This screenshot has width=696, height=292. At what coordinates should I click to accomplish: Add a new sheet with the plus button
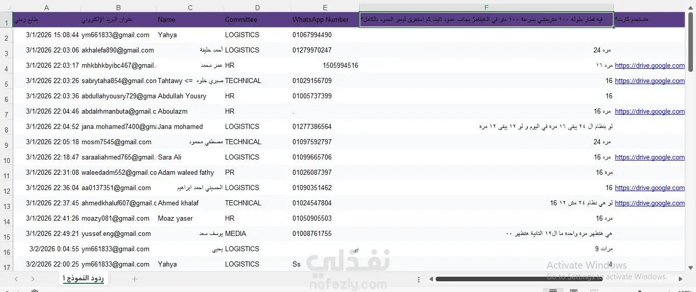135,279
